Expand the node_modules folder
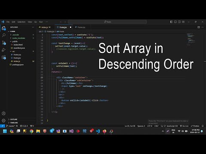The image size is (206, 154). coord(18,38)
